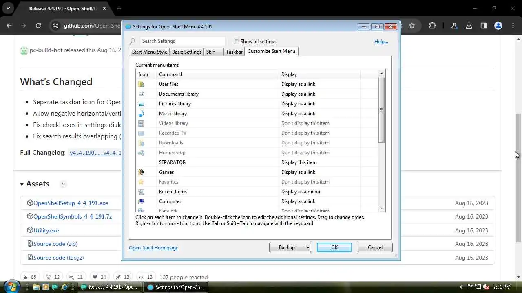The height and width of the screenshot is (293, 522).
Task: Open Internet Explorer from quick launch
Action: tap(64, 287)
